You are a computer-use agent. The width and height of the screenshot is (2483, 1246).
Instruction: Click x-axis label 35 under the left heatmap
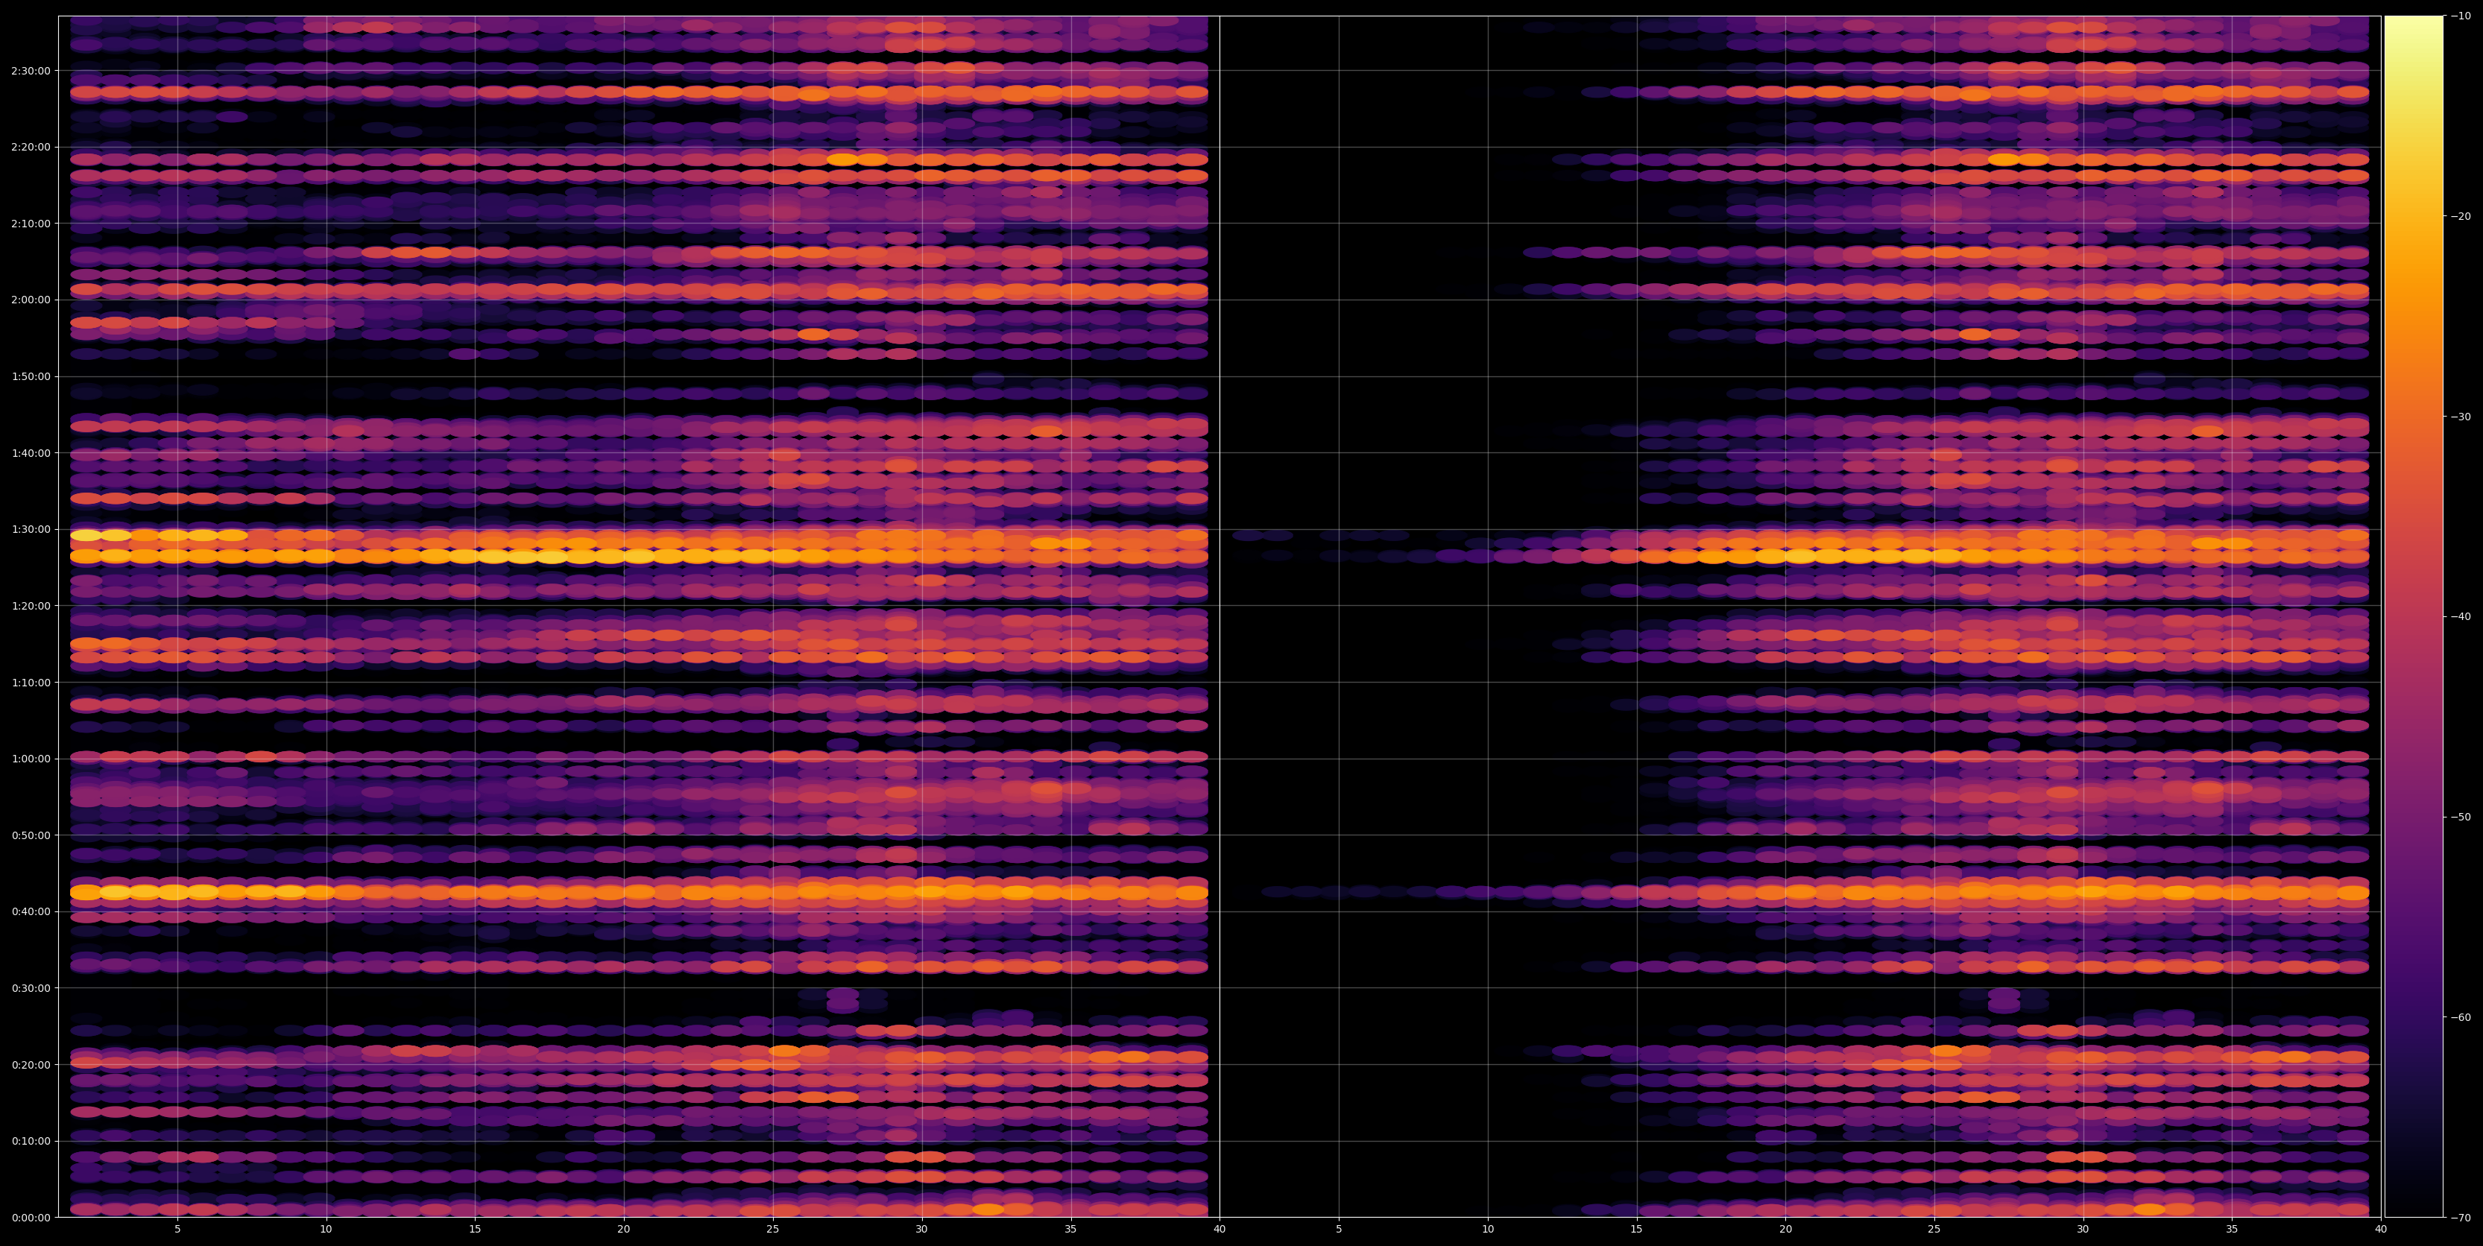coord(1071,1230)
